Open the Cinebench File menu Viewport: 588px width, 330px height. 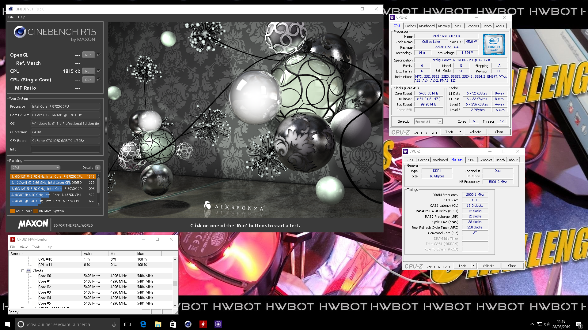pyautogui.click(x=11, y=17)
